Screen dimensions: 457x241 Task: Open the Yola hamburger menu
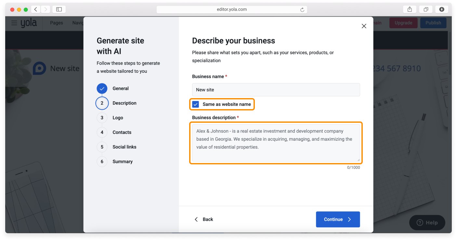click(x=14, y=23)
